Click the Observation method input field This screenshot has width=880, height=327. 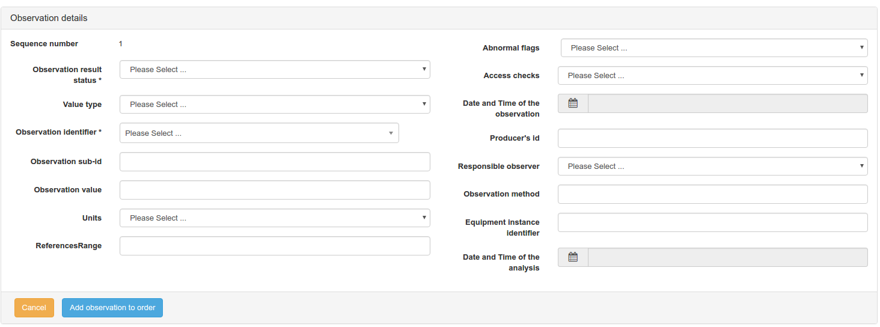coord(712,194)
